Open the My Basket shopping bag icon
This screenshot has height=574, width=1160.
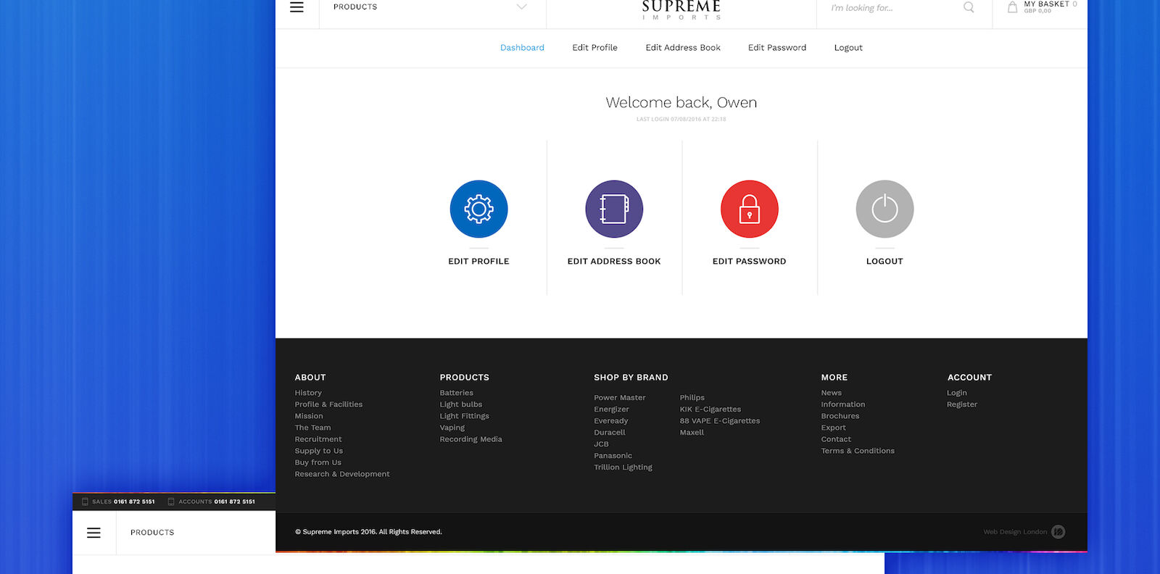coord(1013,7)
